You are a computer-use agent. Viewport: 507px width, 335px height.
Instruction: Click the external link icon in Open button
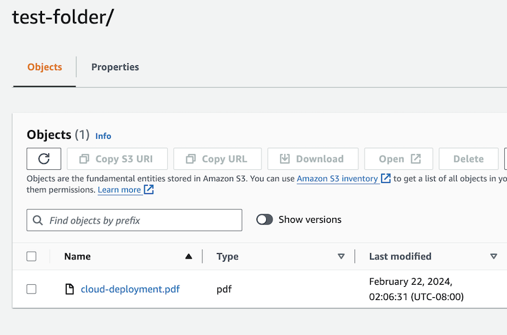[x=416, y=159]
